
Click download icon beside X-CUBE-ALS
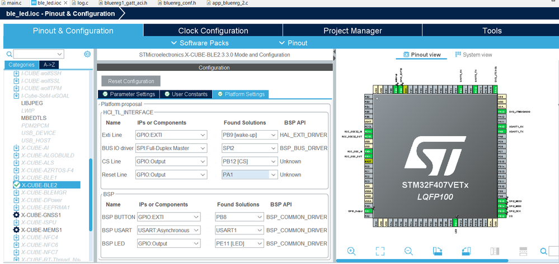pos(16,162)
